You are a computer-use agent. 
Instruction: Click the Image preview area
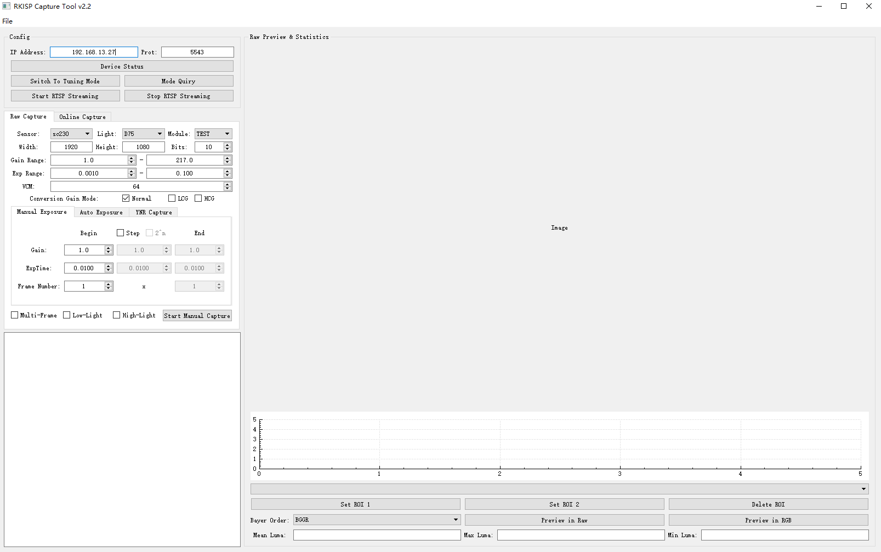point(559,227)
